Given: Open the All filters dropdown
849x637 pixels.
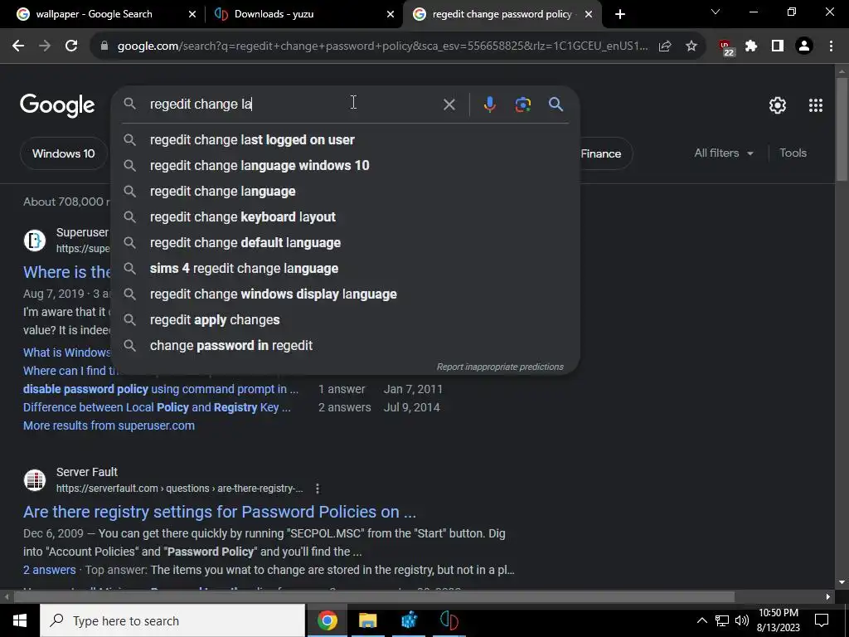Looking at the screenshot, I should [723, 153].
